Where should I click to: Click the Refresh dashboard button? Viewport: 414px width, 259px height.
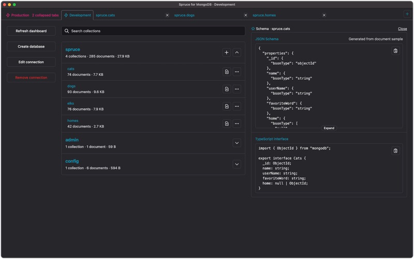coord(31,31)
